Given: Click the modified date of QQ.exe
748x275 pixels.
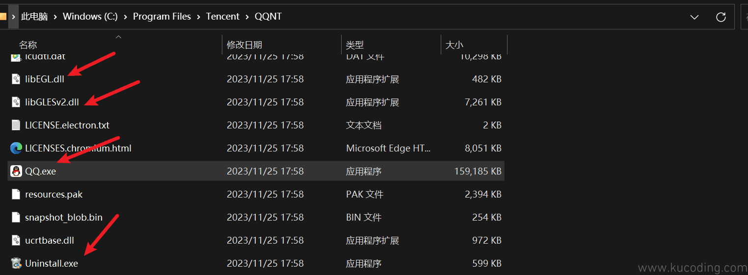Looking at the screenshot, I should (265, 171).
